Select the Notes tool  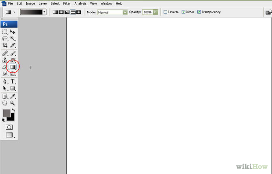point(5,96)
